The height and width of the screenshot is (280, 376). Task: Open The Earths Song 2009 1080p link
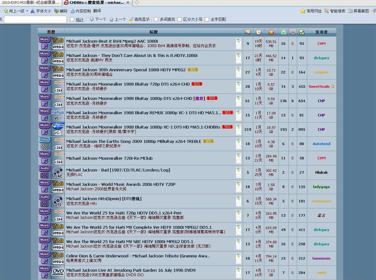tap(133, 141)
